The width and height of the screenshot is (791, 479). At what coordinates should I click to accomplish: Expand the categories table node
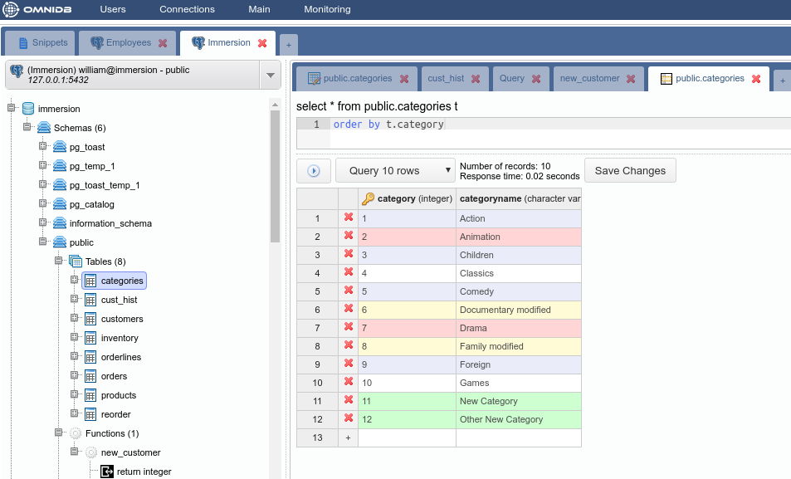tap(74, 280)
